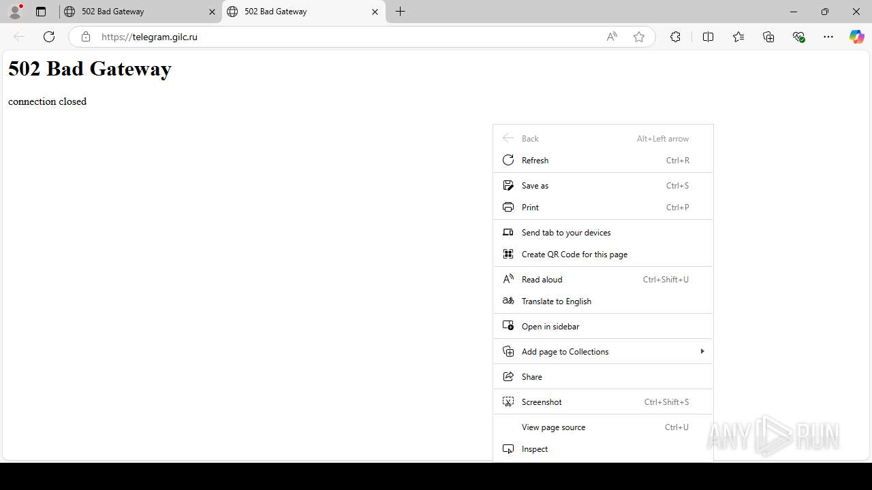Image resolution: width=872 pixels, height=490 pixels.
Task: Open the profile avatar icon
Action: 15,12
